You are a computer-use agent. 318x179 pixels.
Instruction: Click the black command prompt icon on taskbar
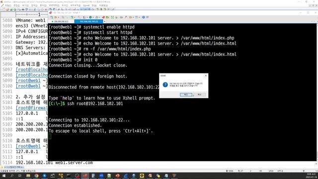pyautogui.click(x=69, y=176)
